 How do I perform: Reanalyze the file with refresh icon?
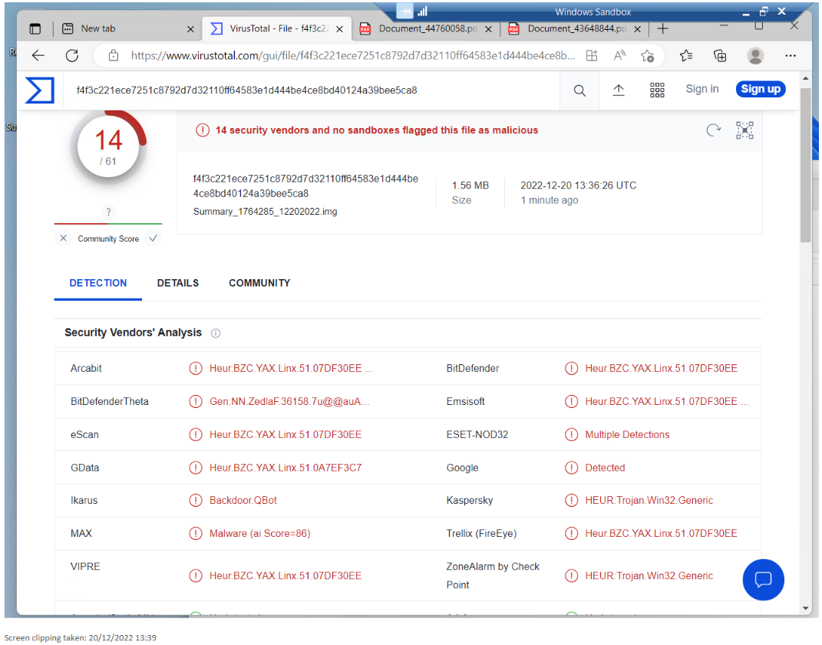[714, 130]
